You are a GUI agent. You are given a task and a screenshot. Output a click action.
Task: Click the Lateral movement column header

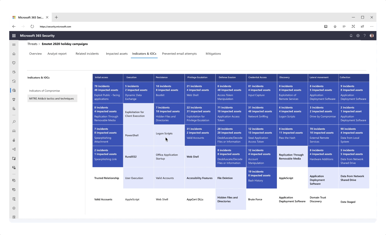(323, 77)
